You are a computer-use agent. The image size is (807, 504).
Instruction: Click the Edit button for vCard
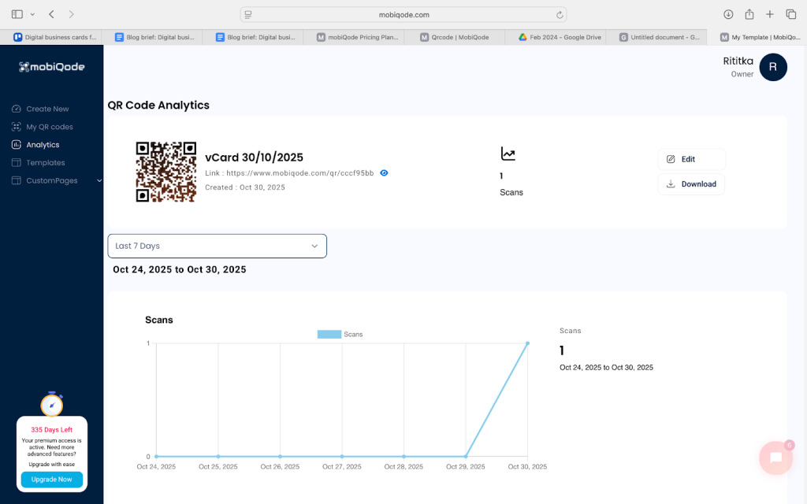coord(691,159)
